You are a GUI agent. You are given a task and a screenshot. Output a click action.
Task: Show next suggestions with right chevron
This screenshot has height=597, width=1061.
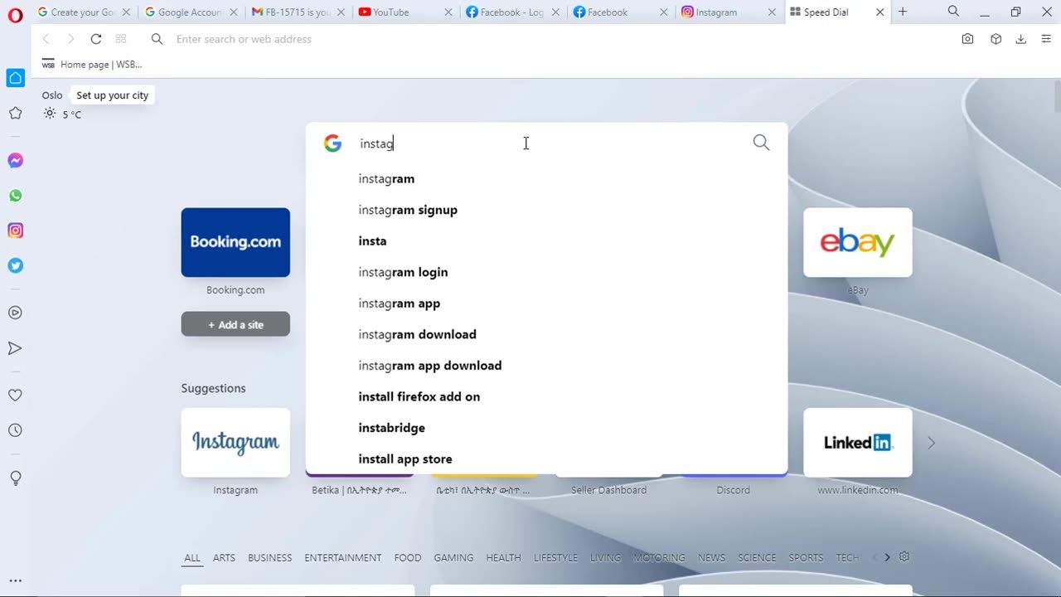pyautogui.click(x=931, y=443)
